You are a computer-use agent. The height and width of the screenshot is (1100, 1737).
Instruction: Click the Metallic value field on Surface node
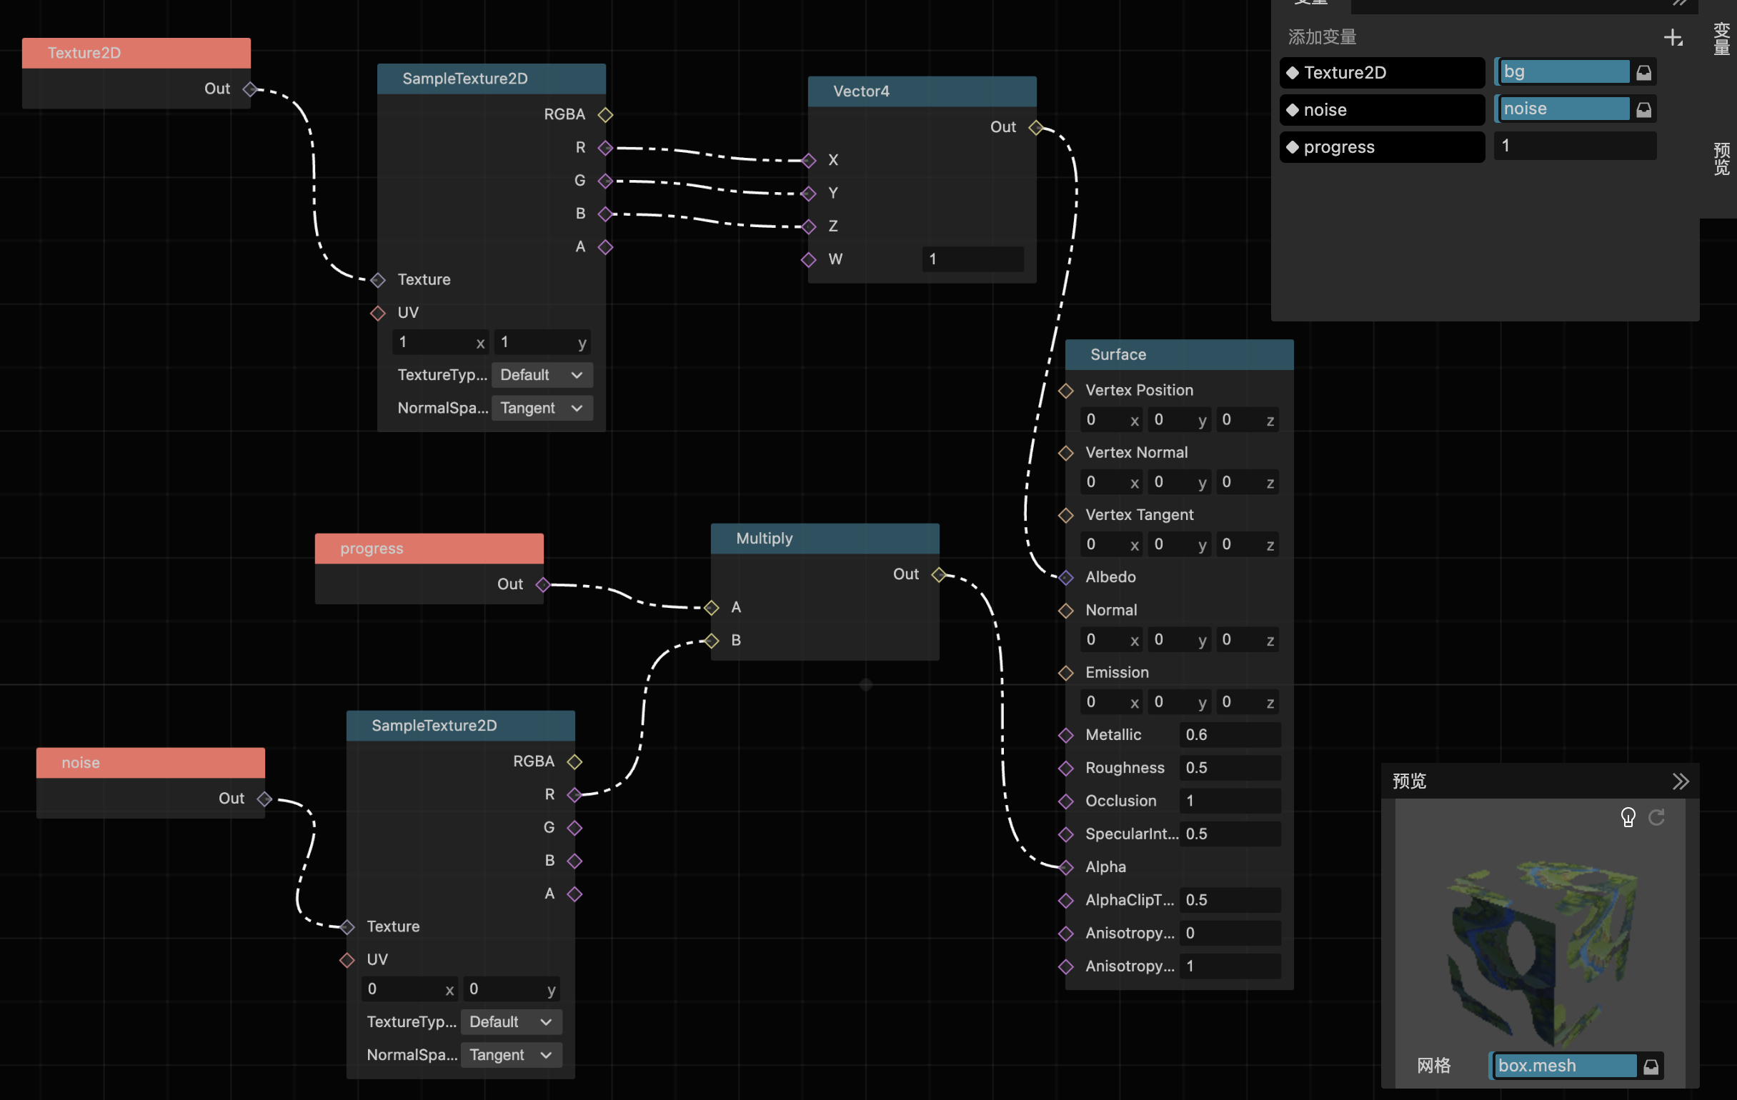click(x=1228, y=735)
